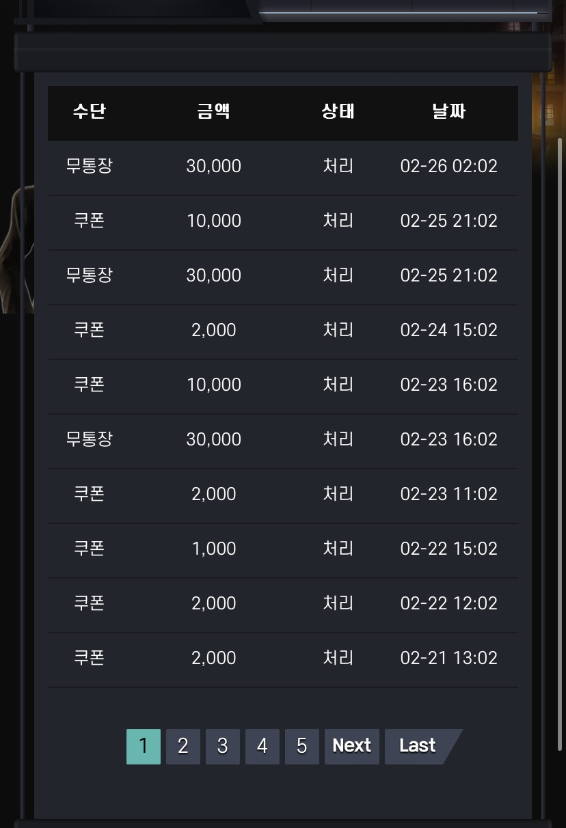The width and height of the screenshot is (566, 828).
Task: Go to page 3 of the list
Action: 222,746
